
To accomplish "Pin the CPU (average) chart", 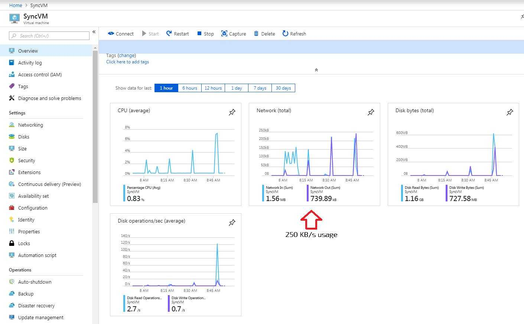I will click(232, 112).
